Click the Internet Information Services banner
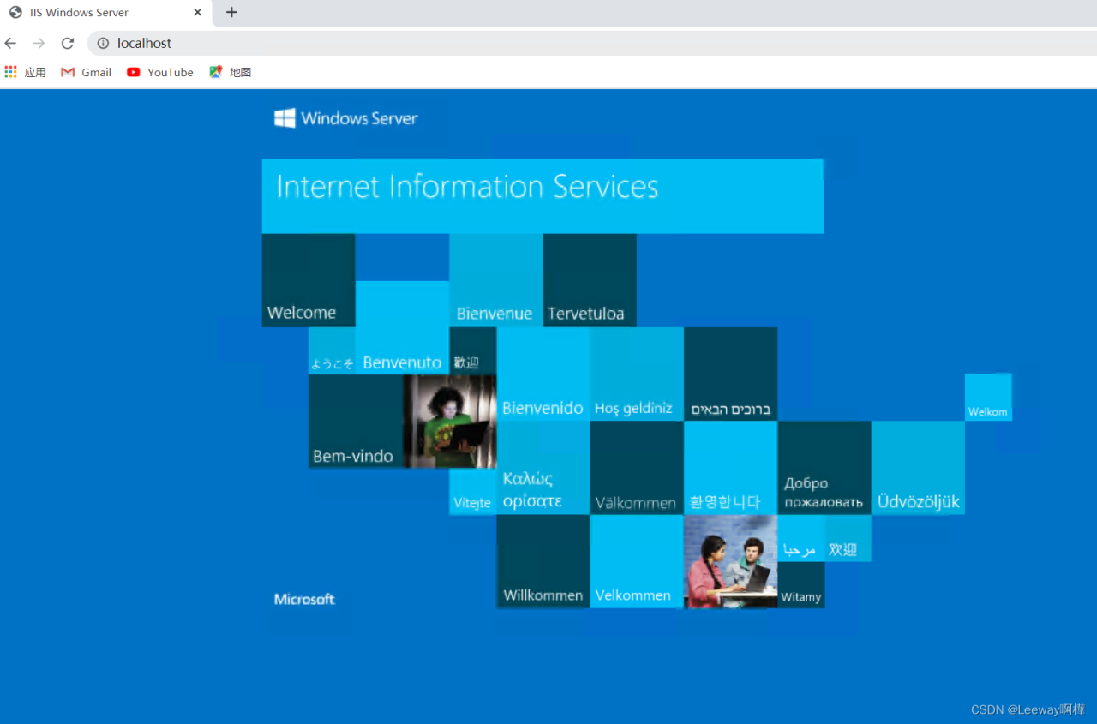This screenshot has width=1097, height=724. coord(542,195)
